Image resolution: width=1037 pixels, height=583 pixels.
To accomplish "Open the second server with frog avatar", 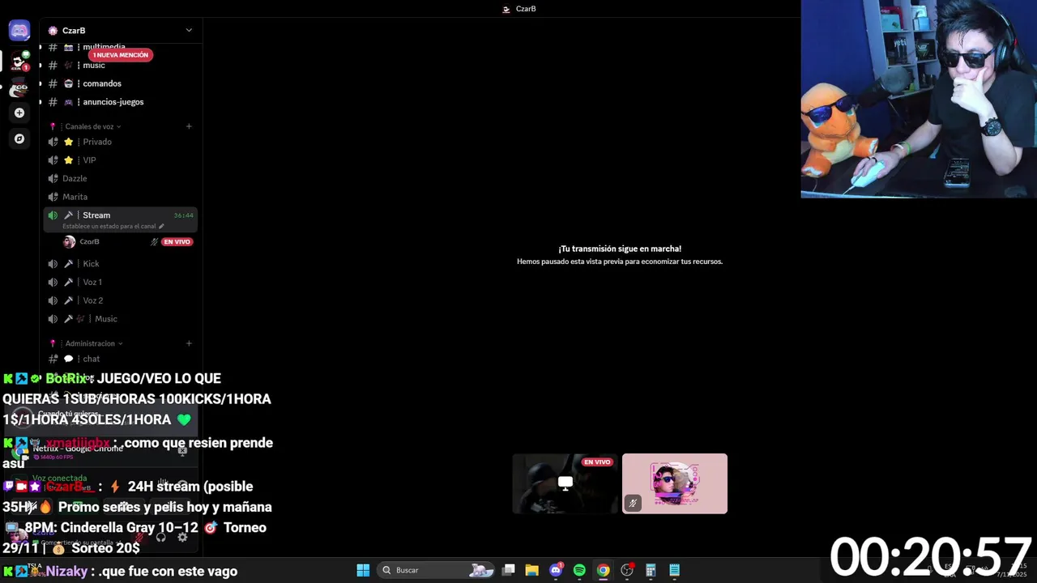I will click(19, 88).
